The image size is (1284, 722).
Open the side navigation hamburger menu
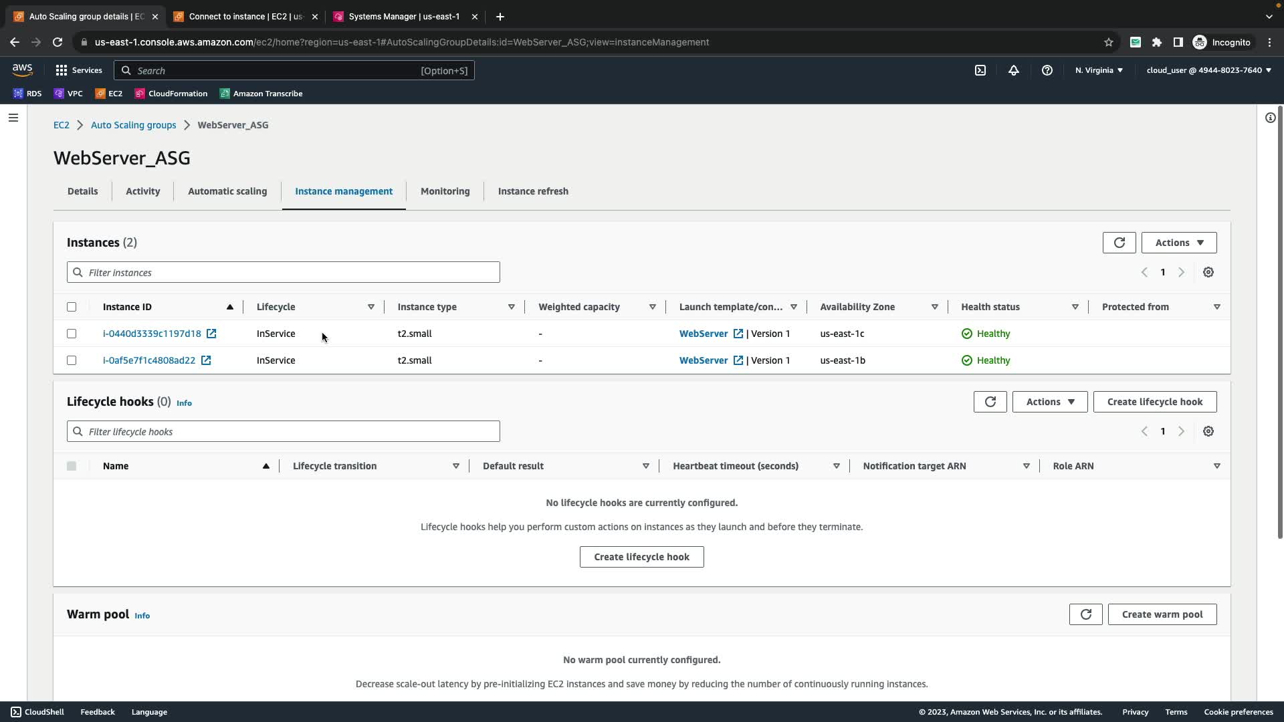[13, 118]
